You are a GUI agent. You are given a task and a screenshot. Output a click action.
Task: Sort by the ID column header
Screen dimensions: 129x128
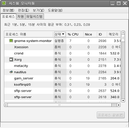(102, 34)
